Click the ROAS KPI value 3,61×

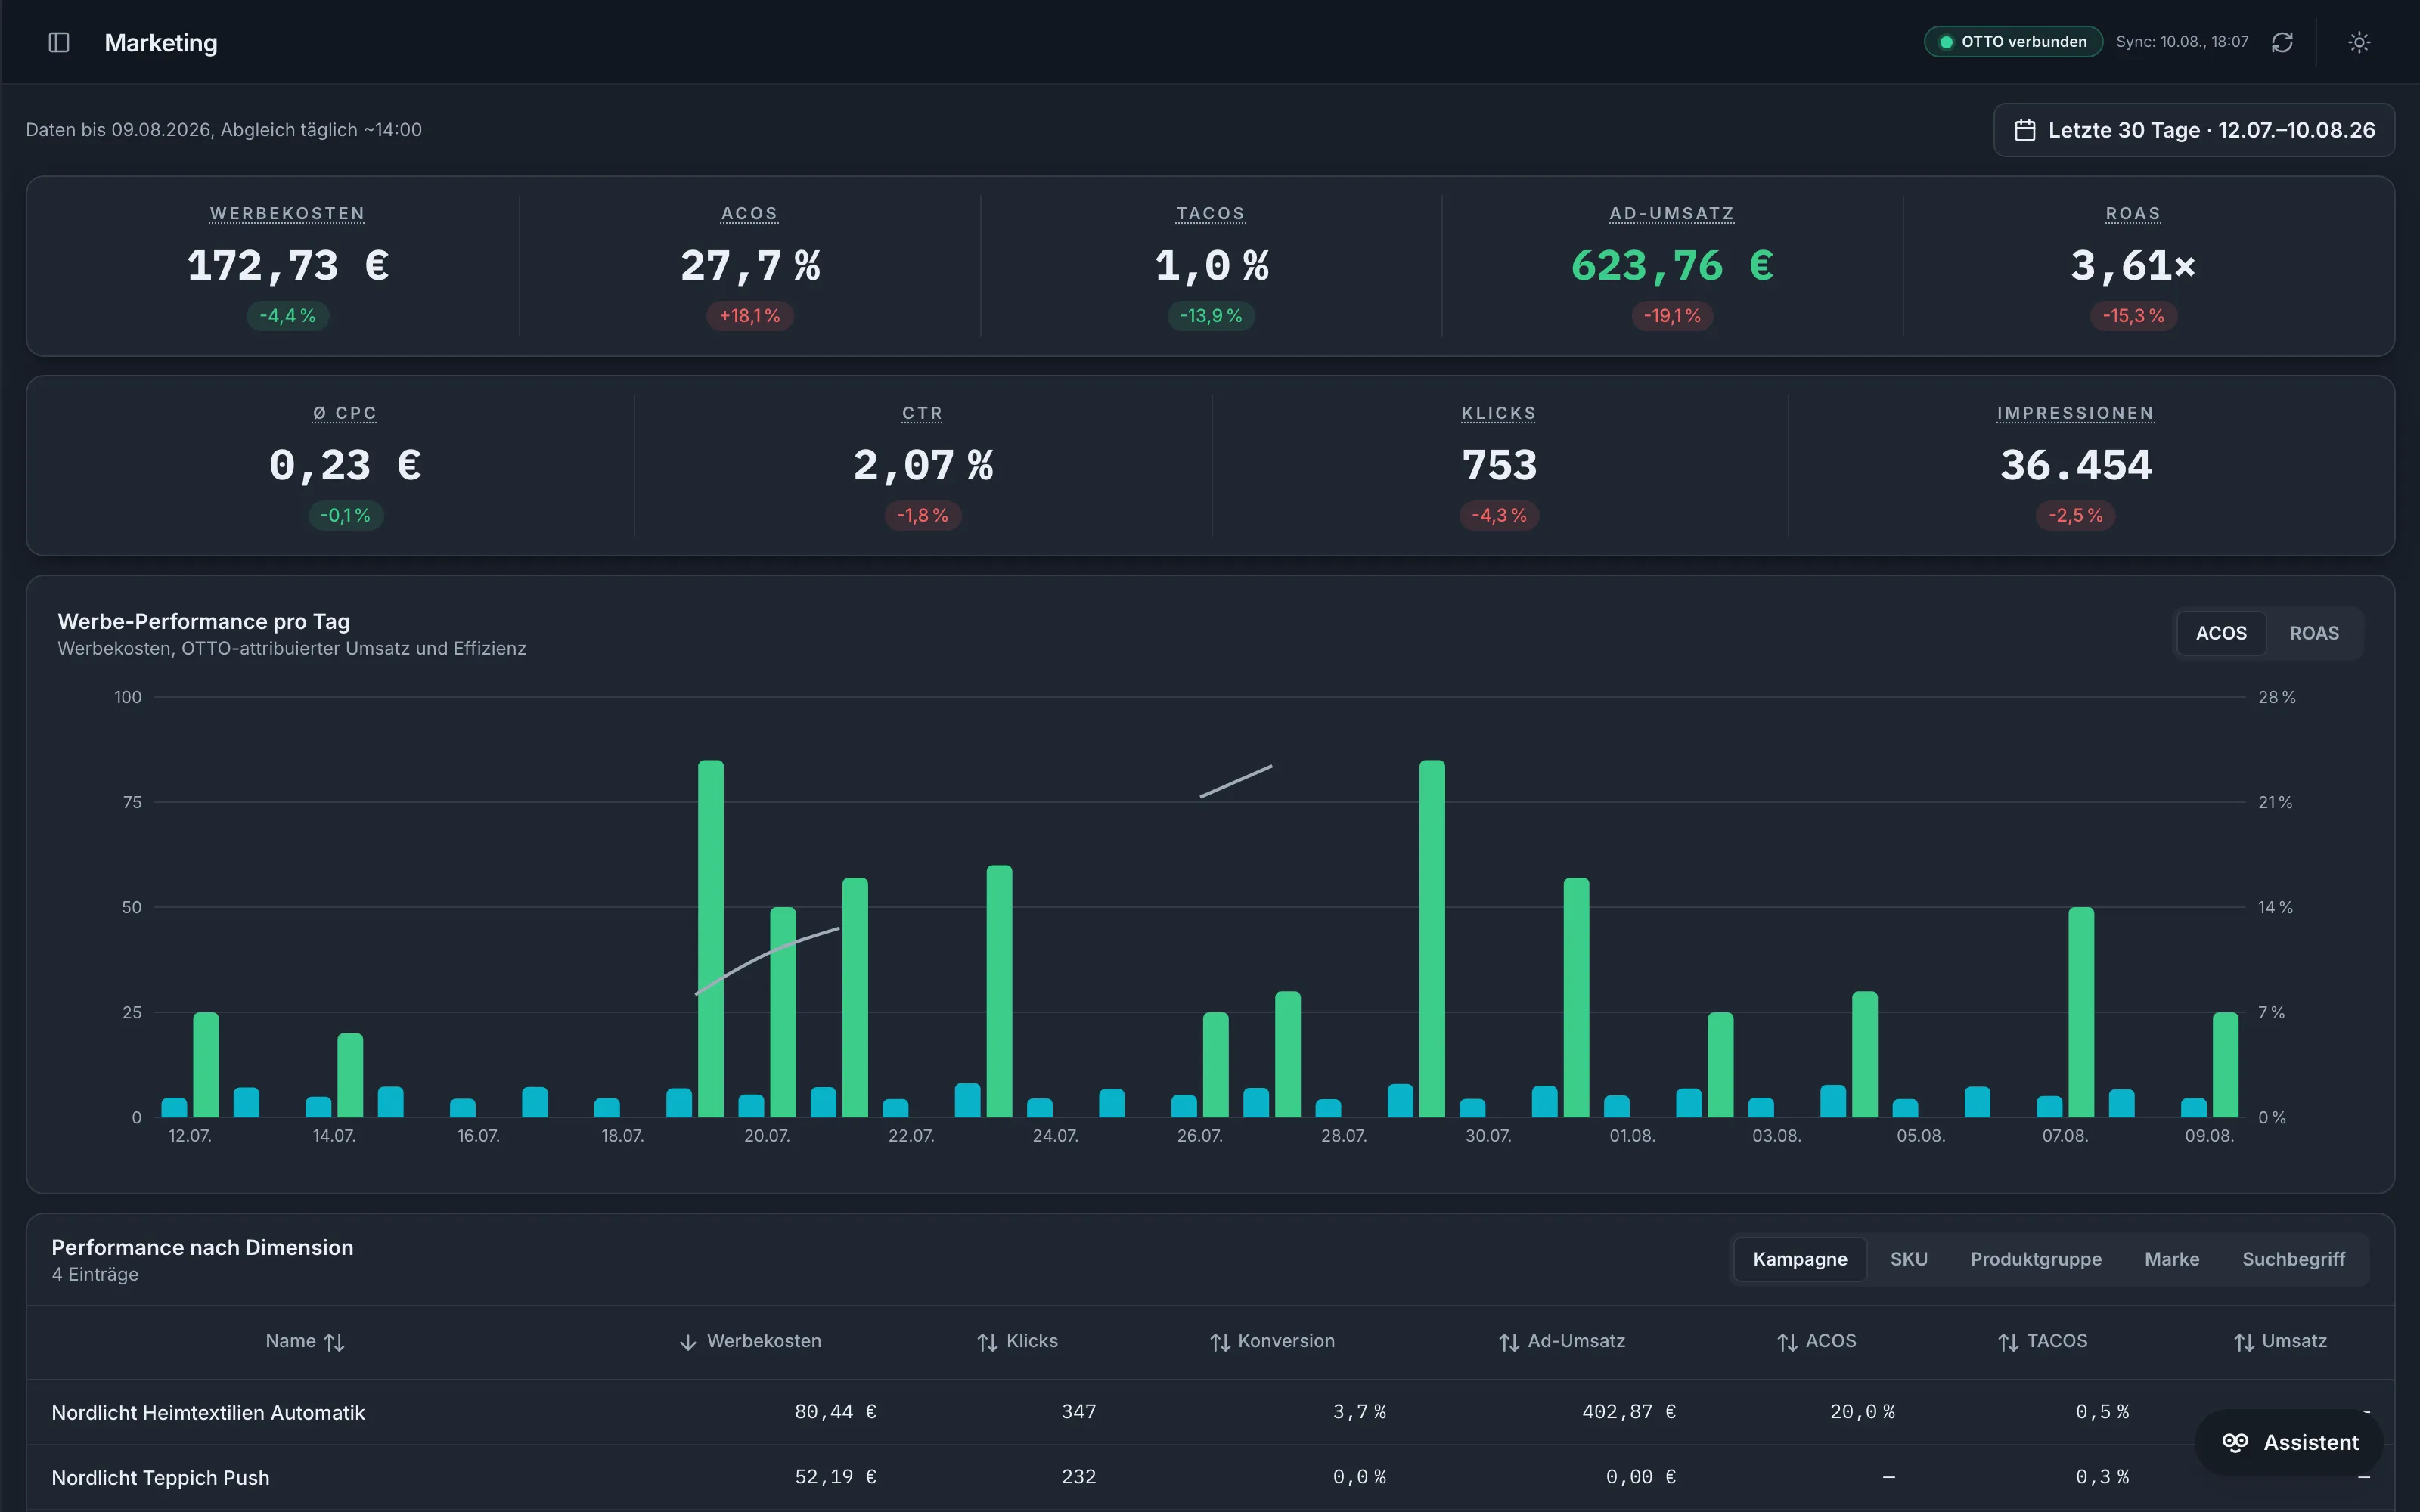click(2133, 266)
